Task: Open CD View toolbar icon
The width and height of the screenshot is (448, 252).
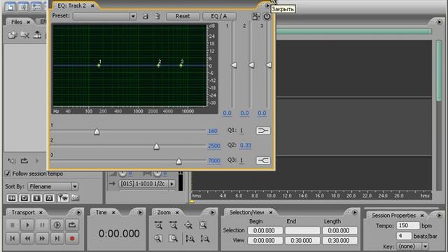Action: [36, 6]
